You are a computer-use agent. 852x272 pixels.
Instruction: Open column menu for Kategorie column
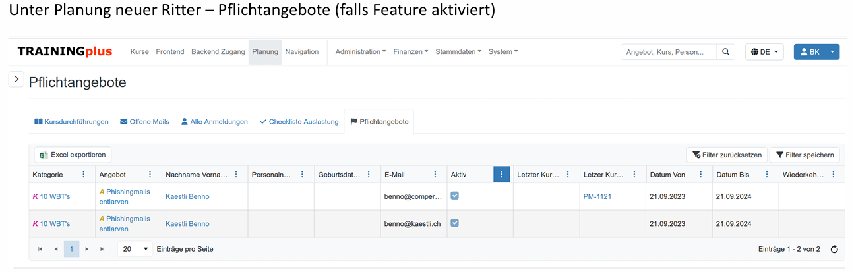click(x=83, y=175)
